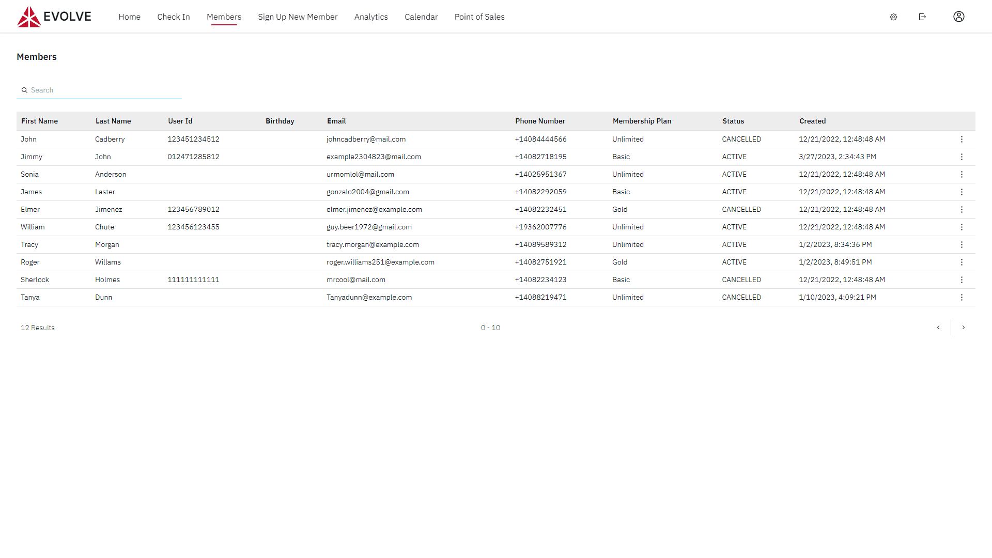Open Point of Sales module

click(x=479, y=17)
